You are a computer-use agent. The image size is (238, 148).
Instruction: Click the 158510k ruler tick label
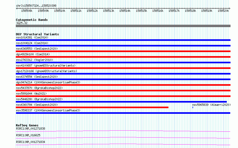point(60,11)
